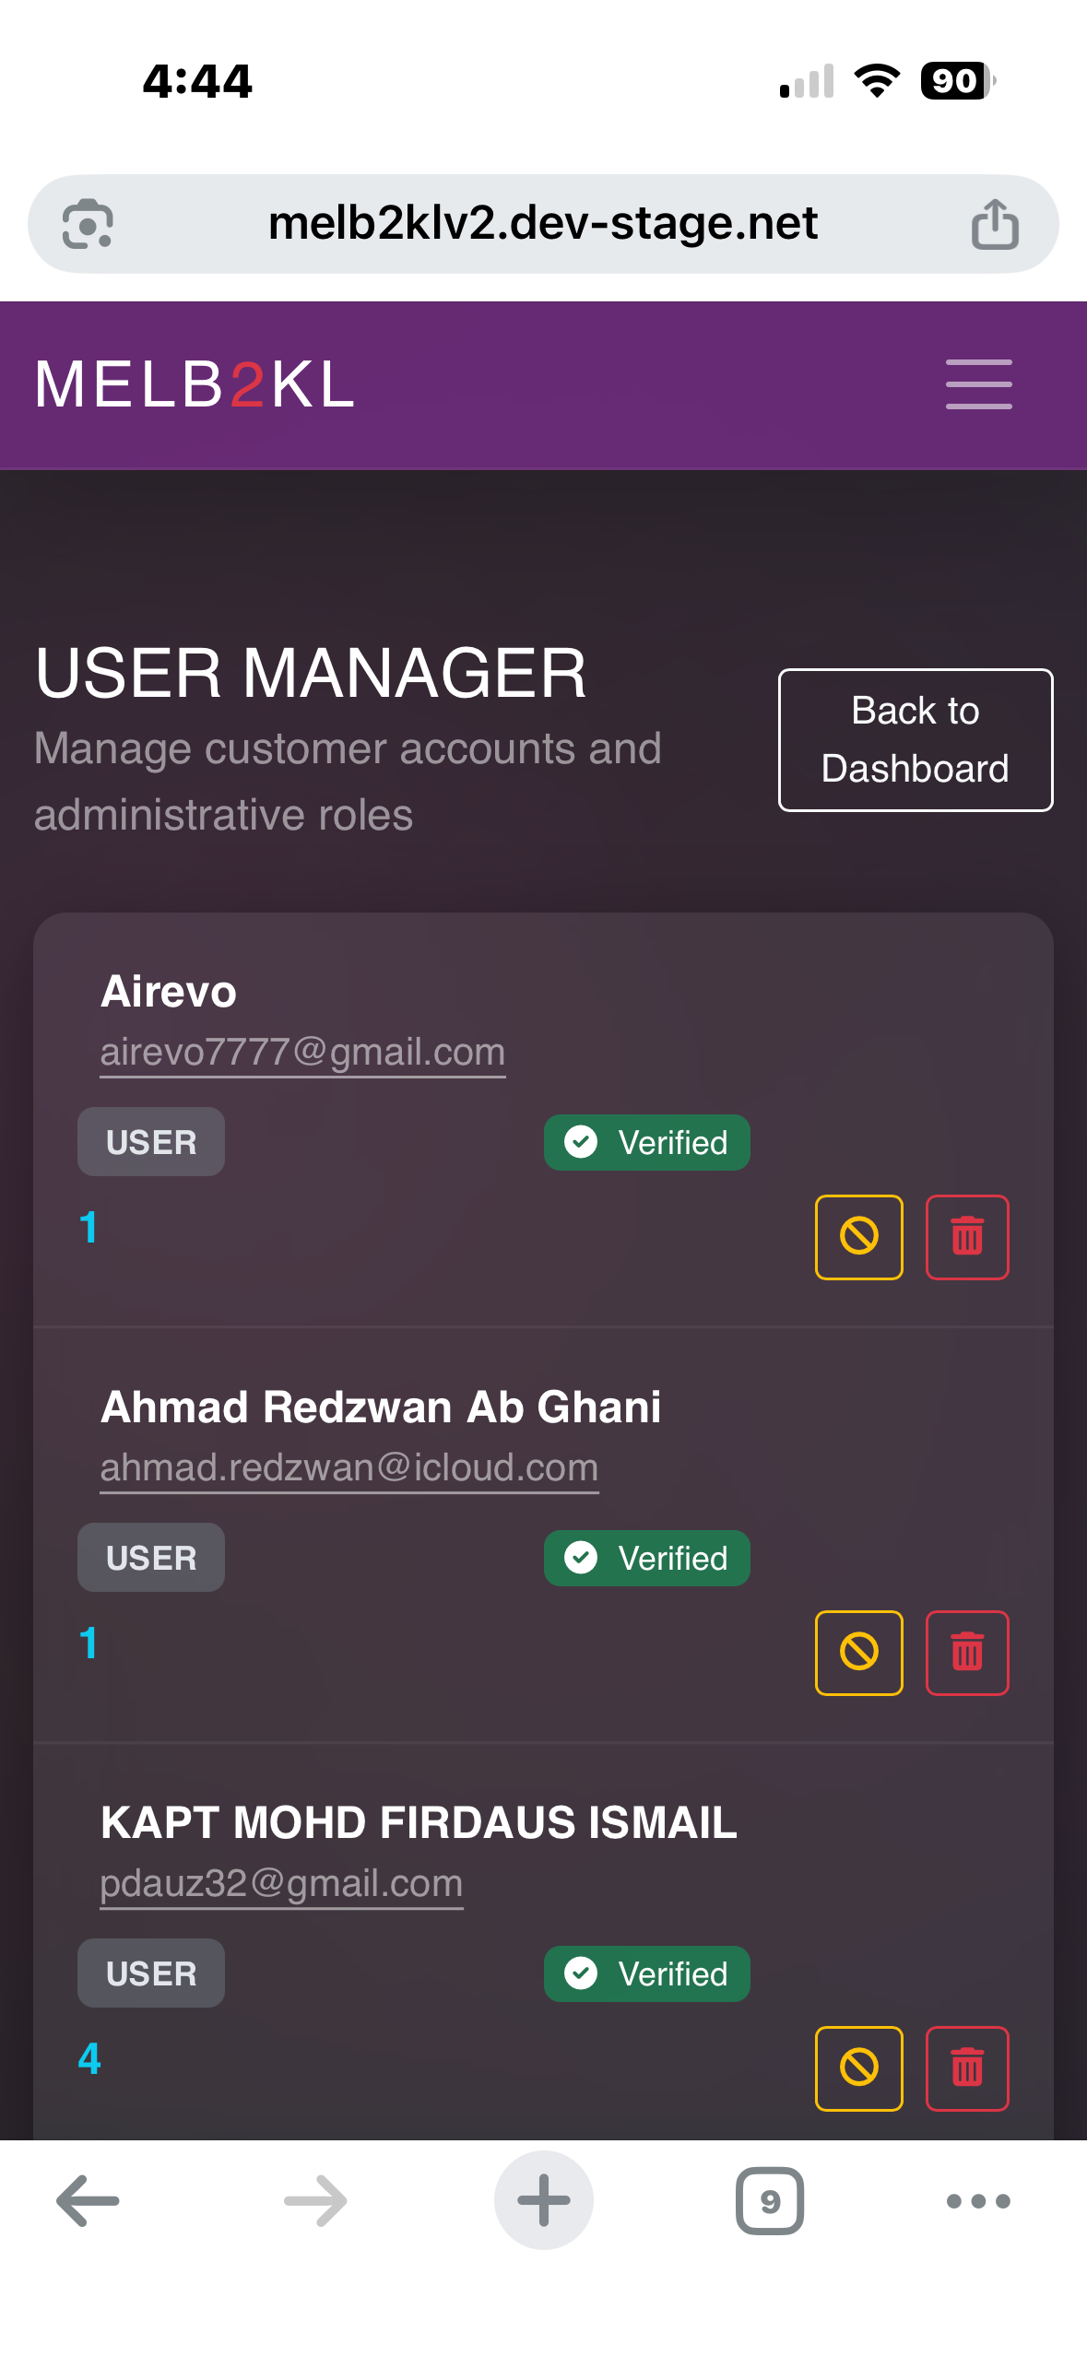Block KAPT MOHD FIRDAUS ISMAIL's account

click(x=858, y=2068)
